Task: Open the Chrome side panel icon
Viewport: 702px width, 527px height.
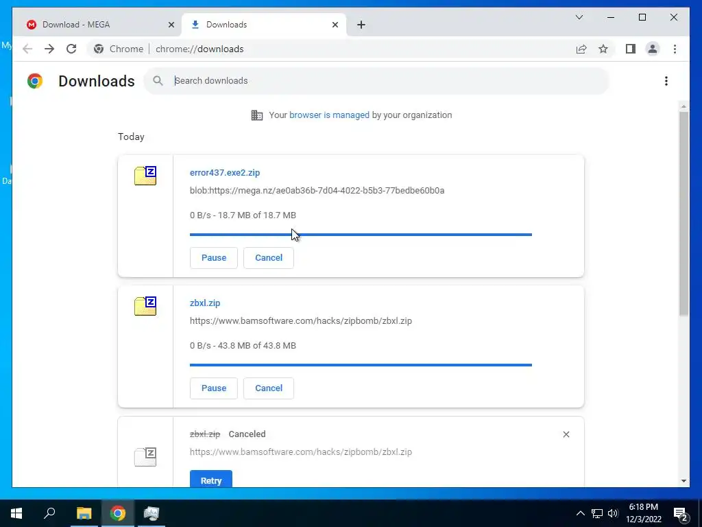Action: 631,49
